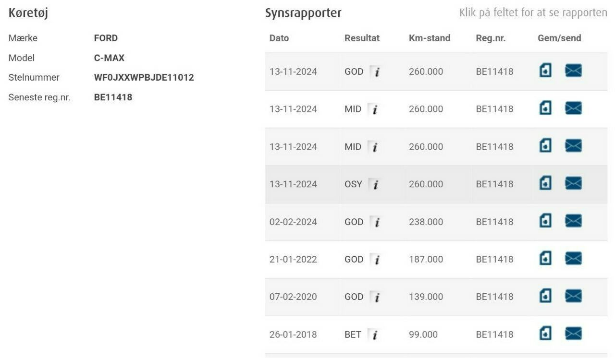The width and height of the screenshot is (615, 358).
Task: Open the report row dated 07-02-2020
Action: click(x=436, y=297)
